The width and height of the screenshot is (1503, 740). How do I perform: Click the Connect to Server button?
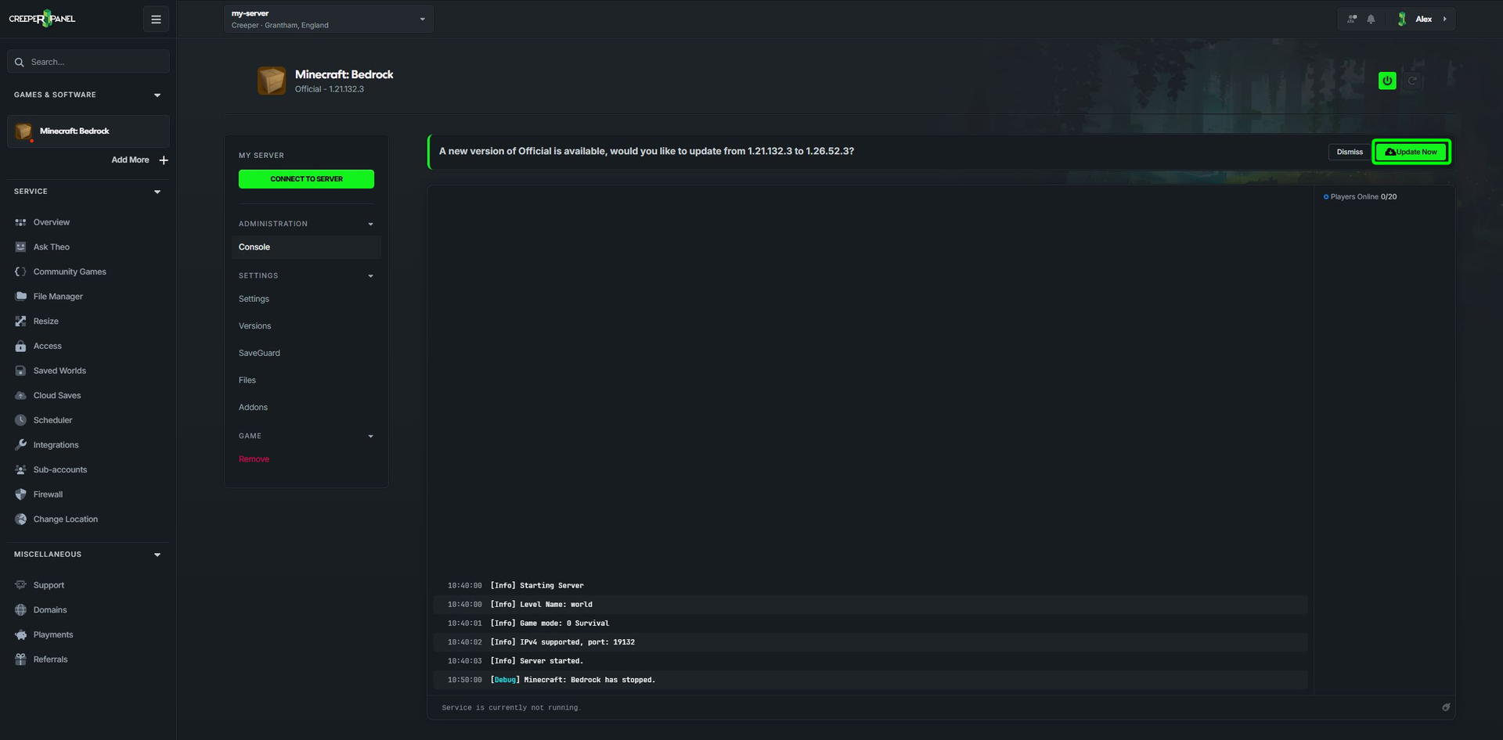pos(306,179)
